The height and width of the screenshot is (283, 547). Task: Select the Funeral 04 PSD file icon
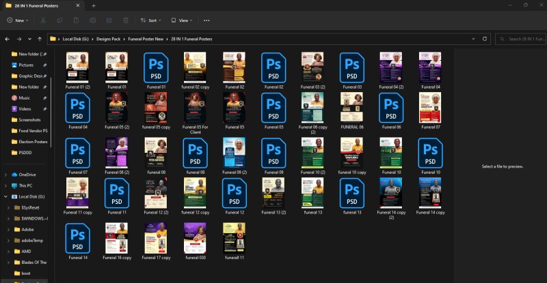coord(77,108)
